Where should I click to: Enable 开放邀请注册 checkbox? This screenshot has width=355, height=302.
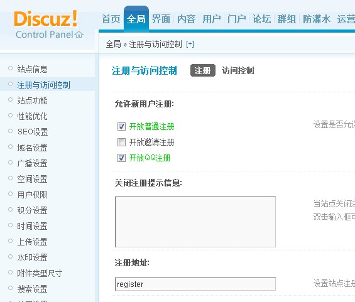coord(121,143)
